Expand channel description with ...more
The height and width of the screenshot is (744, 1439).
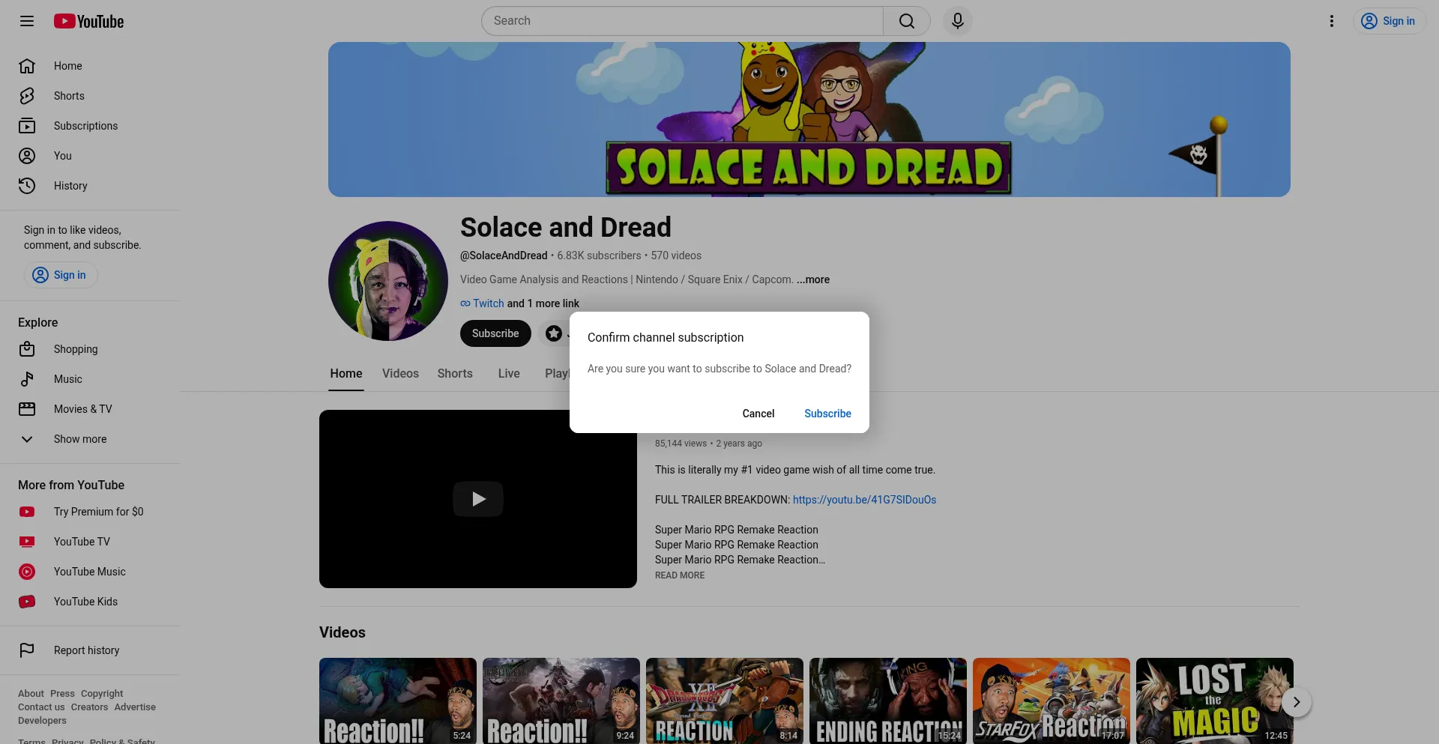pos(813,279)
